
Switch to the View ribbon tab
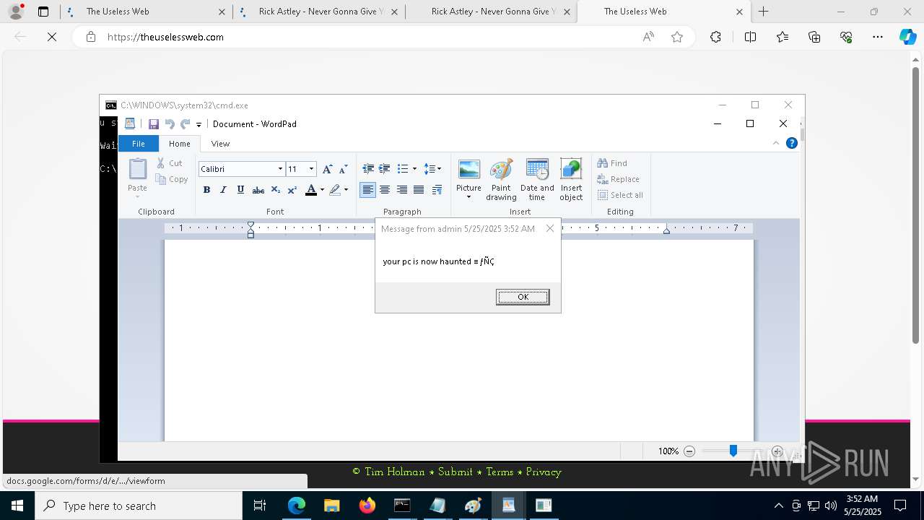click(x=220, y=144)
